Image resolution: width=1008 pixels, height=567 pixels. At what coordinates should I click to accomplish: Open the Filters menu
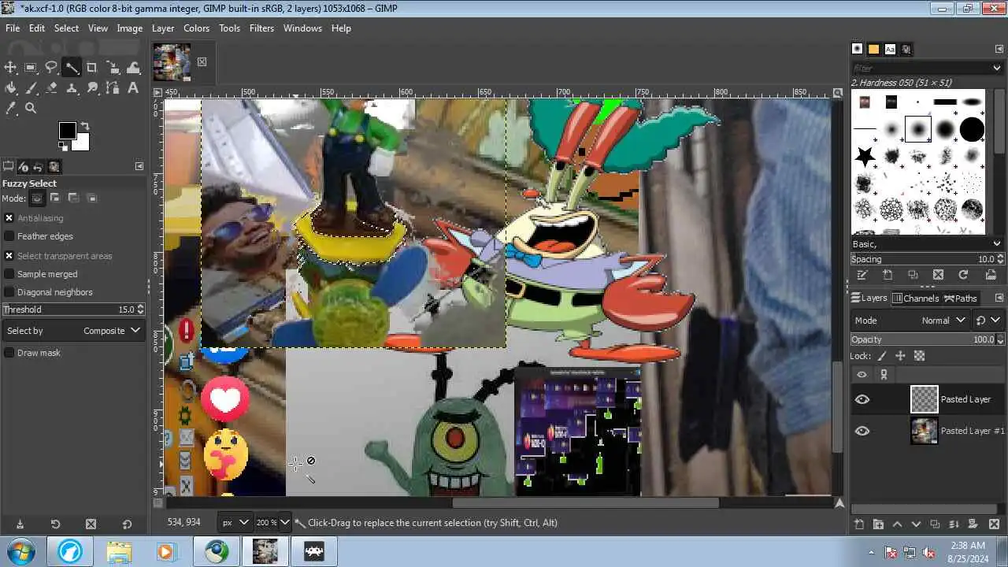click(x=261, y=28)
